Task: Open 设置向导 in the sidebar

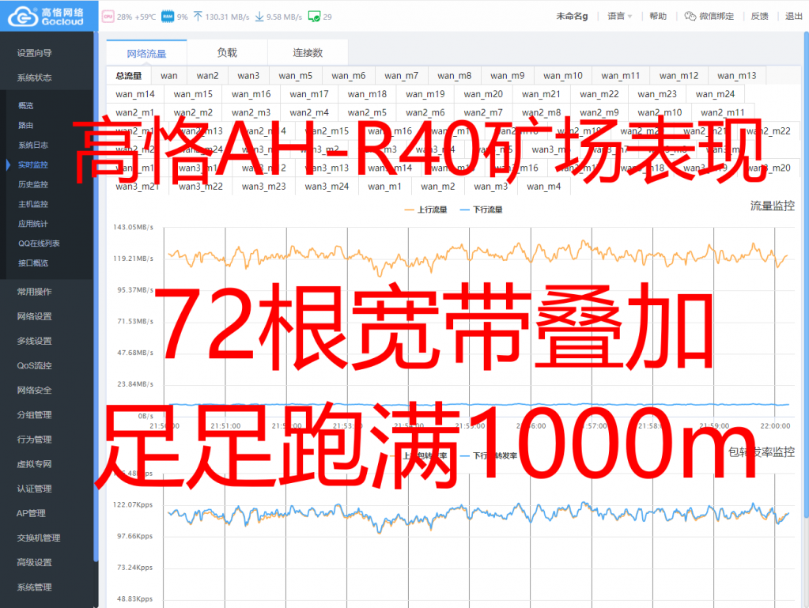Action: pyautogui.click(x=34, y=53)
